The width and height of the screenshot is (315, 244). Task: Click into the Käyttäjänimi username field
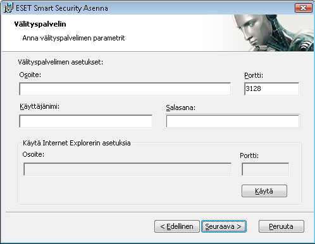coord(86,121)
